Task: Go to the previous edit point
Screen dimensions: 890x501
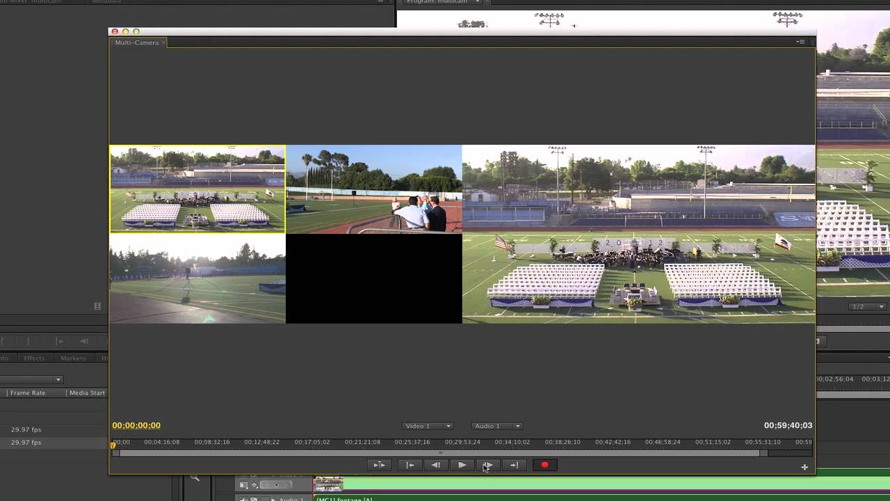Action: 410,465
